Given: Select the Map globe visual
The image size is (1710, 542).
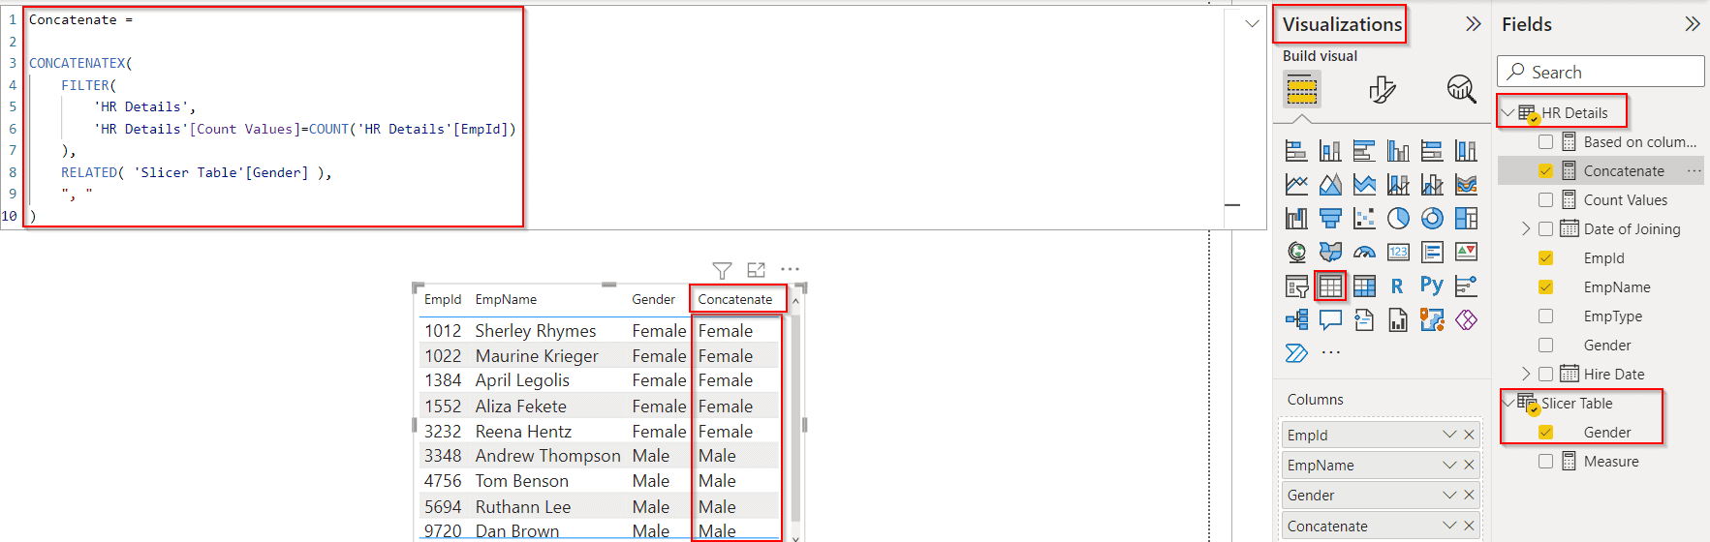Looking at the screenshot, I should point(1296,252).
